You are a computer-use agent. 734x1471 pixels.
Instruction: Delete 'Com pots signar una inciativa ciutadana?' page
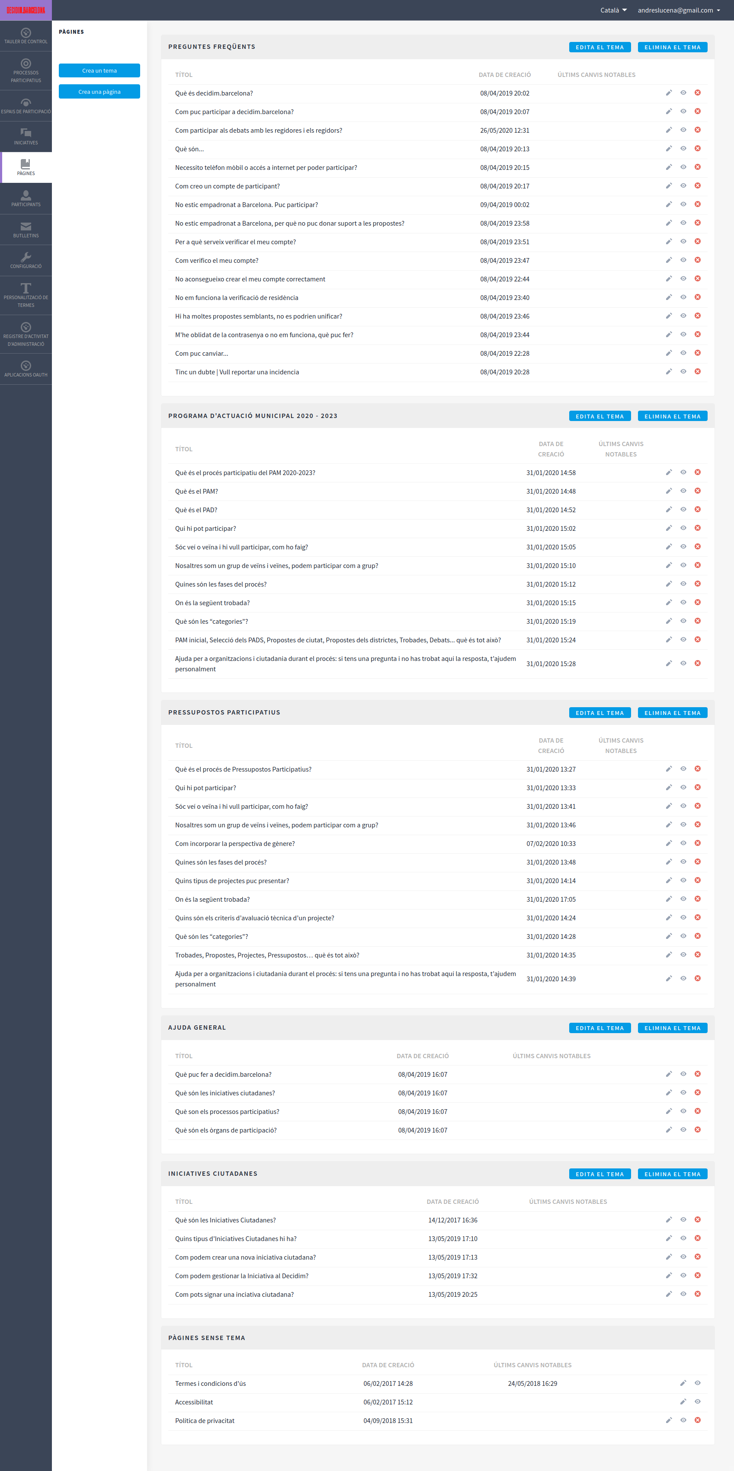tap(697, 1294)
